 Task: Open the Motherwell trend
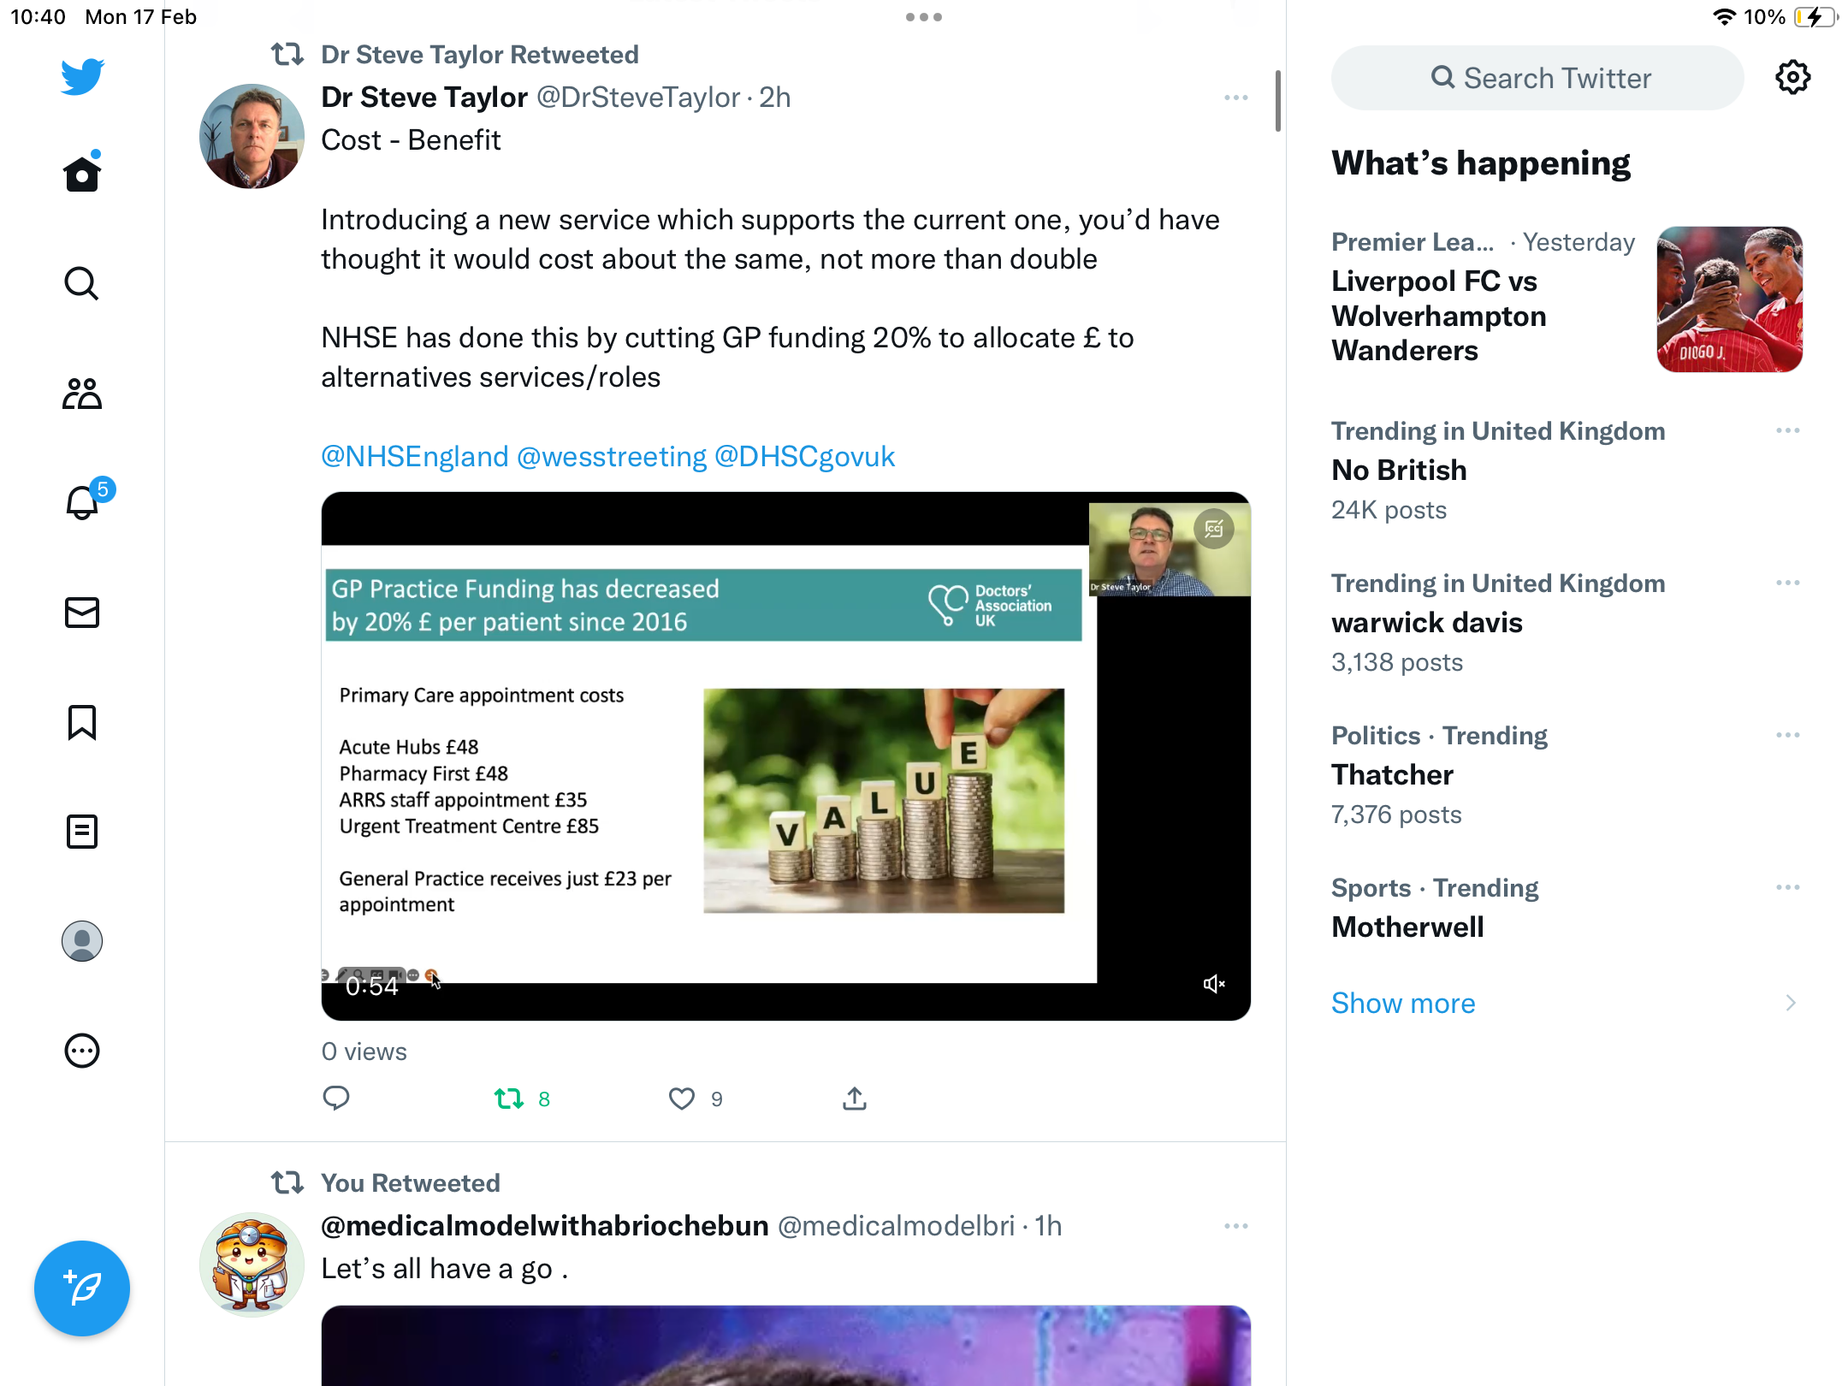(x=1407, y=927)
